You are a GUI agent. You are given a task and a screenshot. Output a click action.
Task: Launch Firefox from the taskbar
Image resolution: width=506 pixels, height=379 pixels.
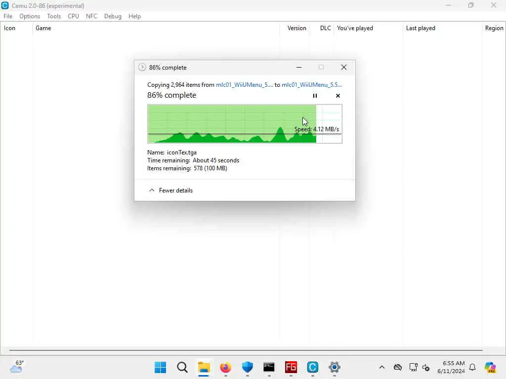[x=225, y=367]
